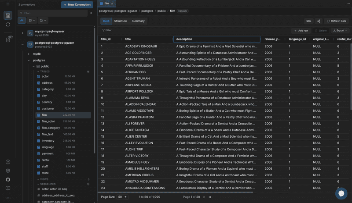This screenshot has height=203, width=352.
Task: Click Refresh Data button
Action: (336, 21)
